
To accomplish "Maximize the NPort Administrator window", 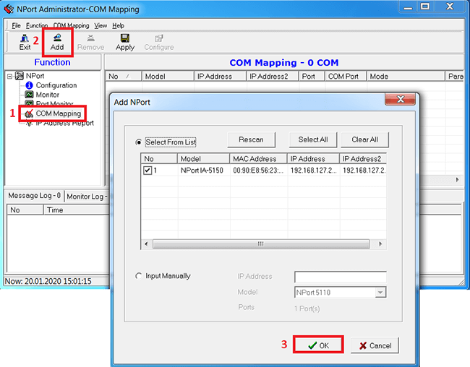I will (425, 7).
